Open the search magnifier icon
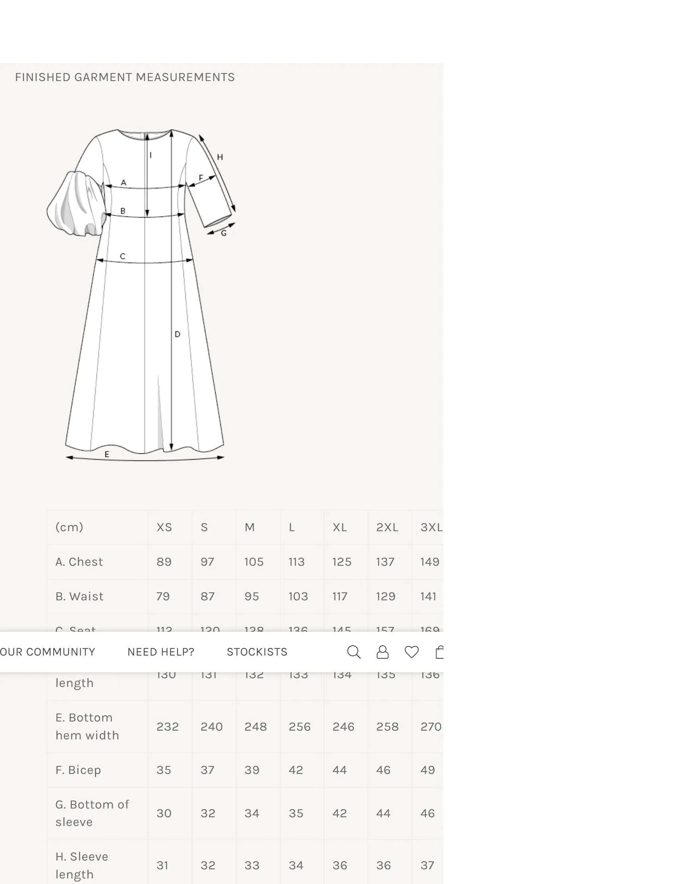 [x=353, y=652]
